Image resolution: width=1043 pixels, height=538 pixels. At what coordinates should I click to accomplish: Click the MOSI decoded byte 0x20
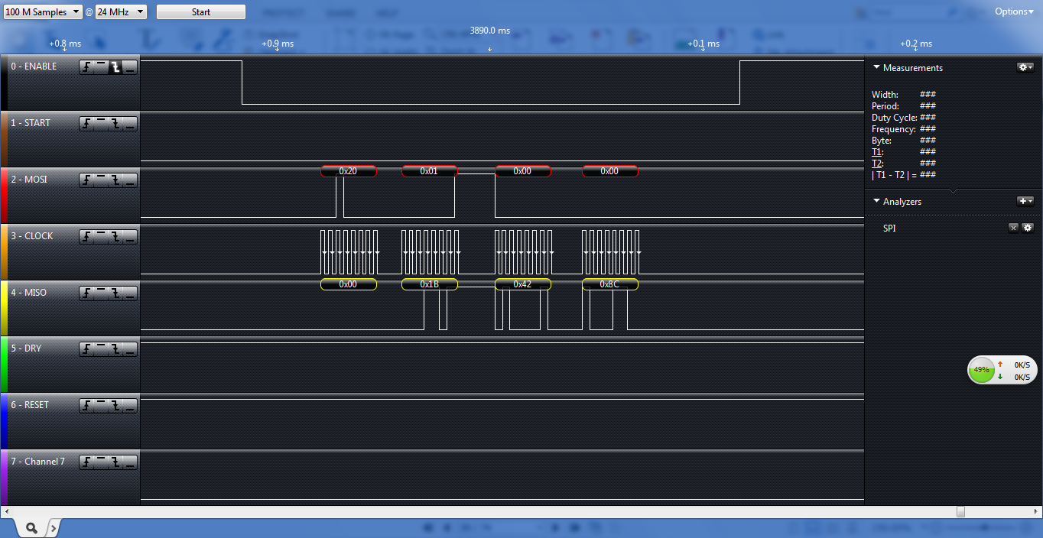349,171
